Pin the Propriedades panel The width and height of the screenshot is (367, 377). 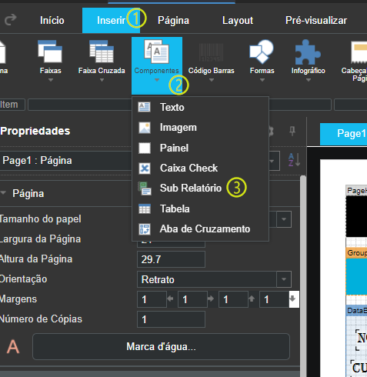292,132
